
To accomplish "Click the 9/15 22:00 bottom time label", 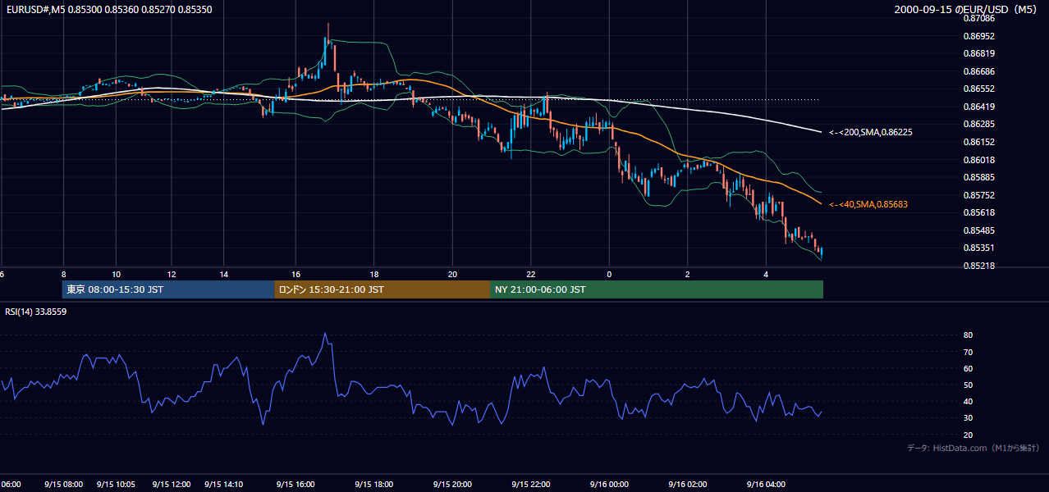I will pyautogui.click(x=530, y=485).
